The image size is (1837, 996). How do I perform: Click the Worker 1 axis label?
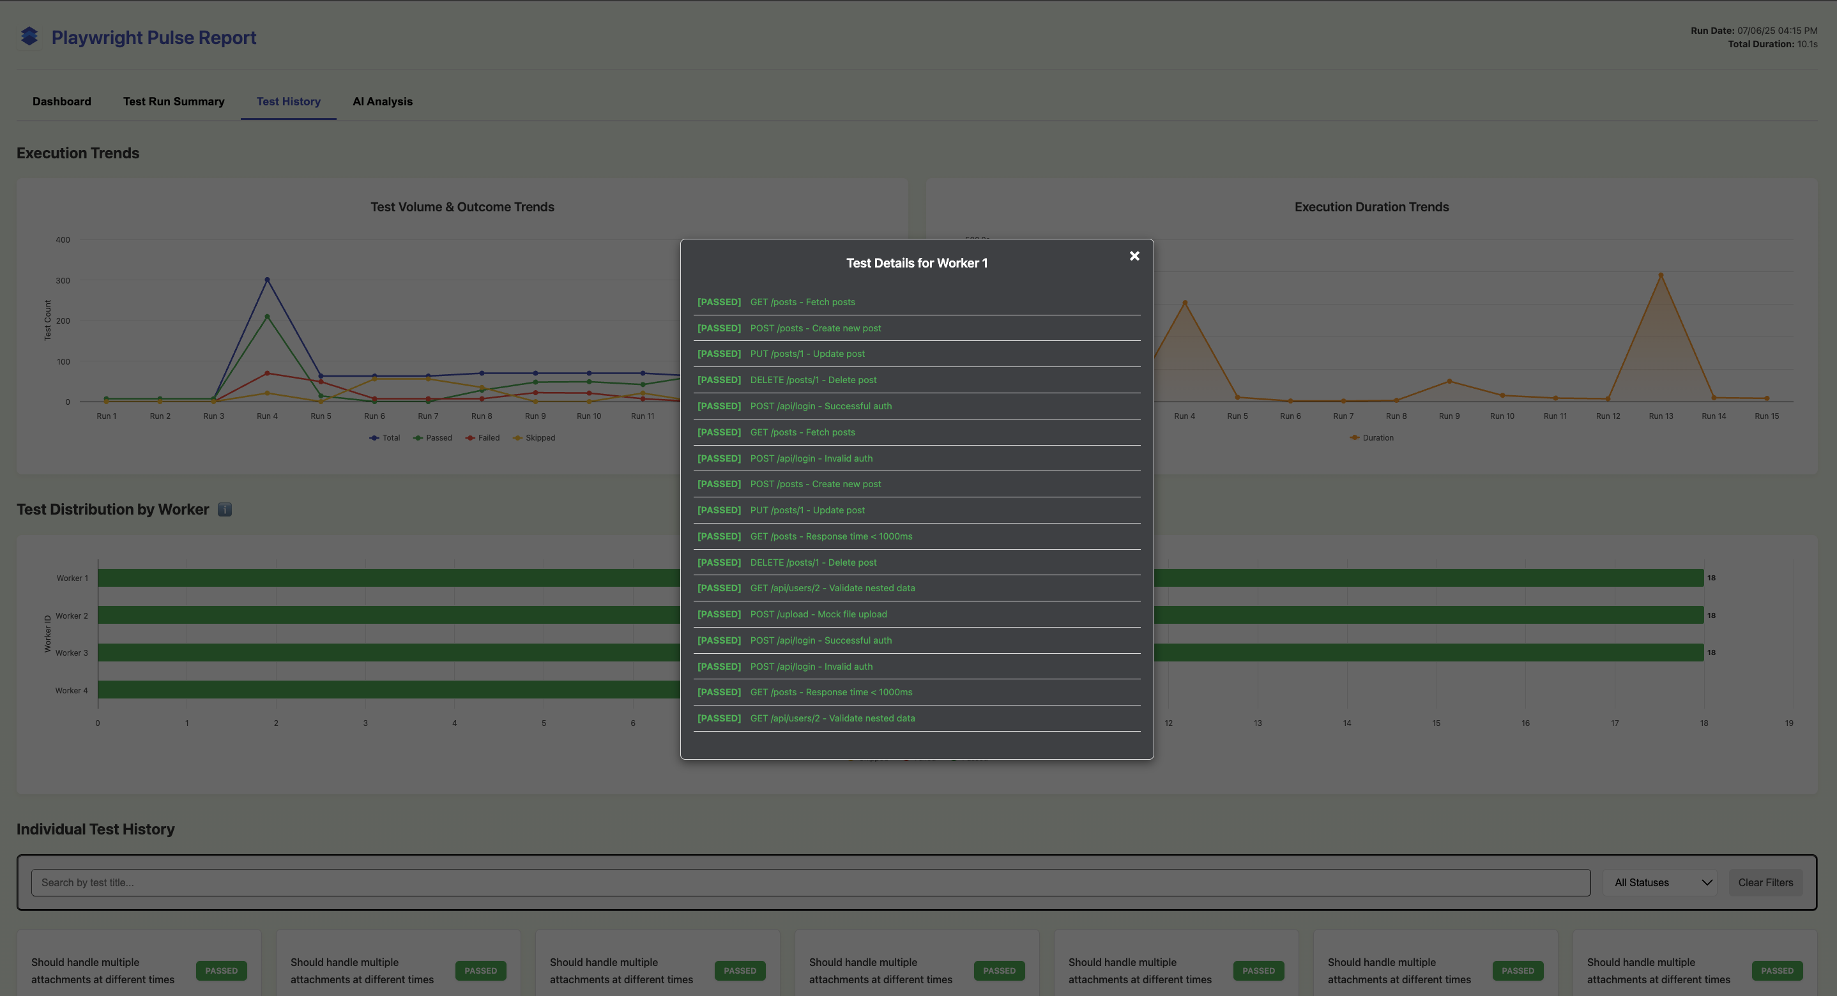pos(73,578)
